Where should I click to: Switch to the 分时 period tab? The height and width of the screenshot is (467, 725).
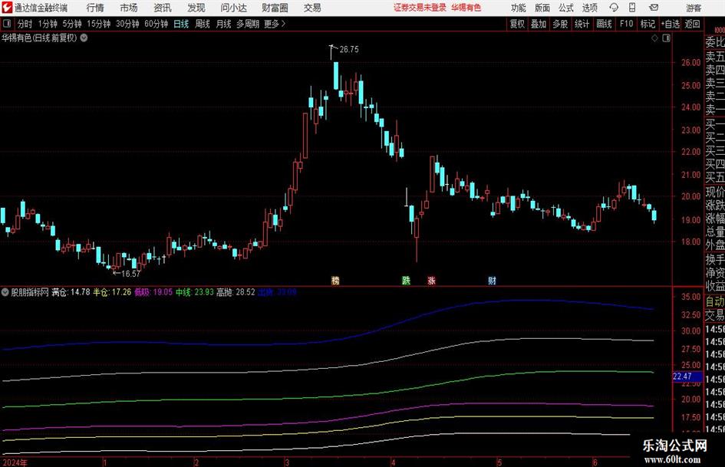(25, 24)
